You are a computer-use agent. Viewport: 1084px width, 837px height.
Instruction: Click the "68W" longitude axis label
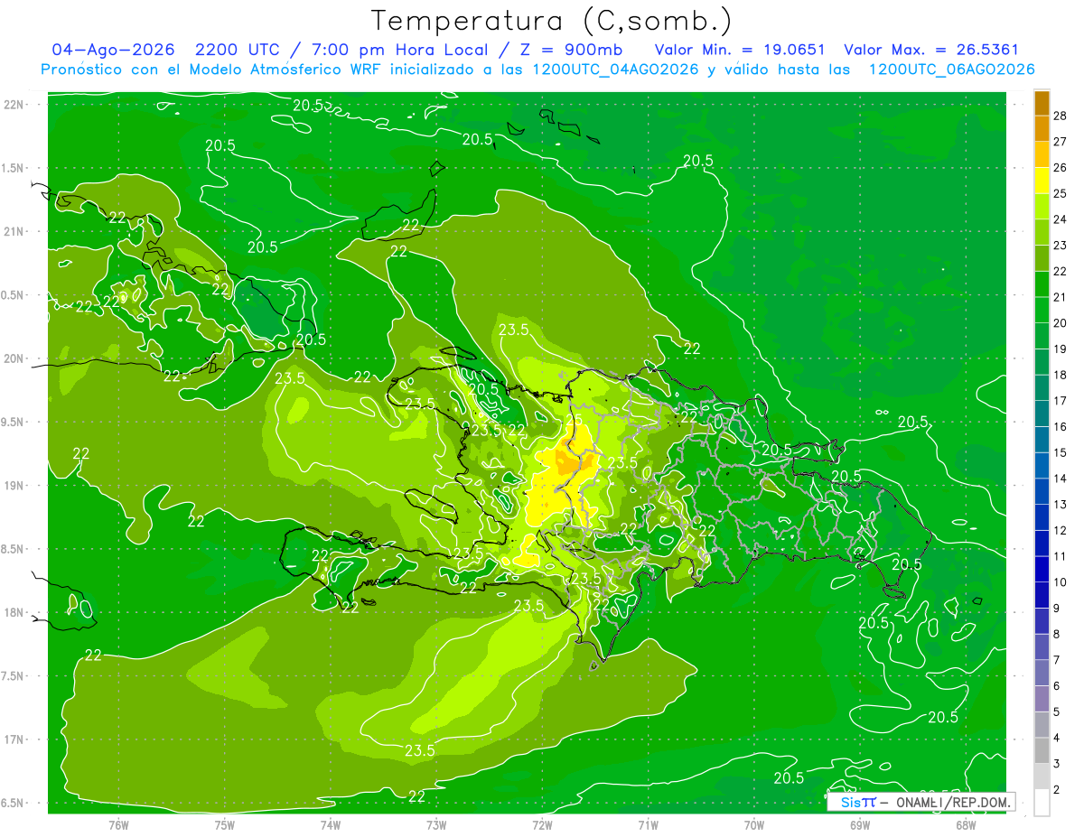966,824
